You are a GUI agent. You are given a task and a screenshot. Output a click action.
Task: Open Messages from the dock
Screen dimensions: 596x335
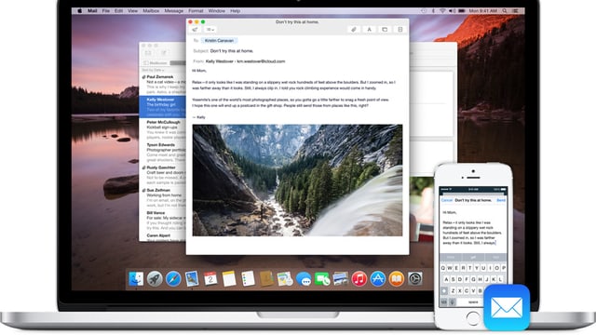(304, 279)
